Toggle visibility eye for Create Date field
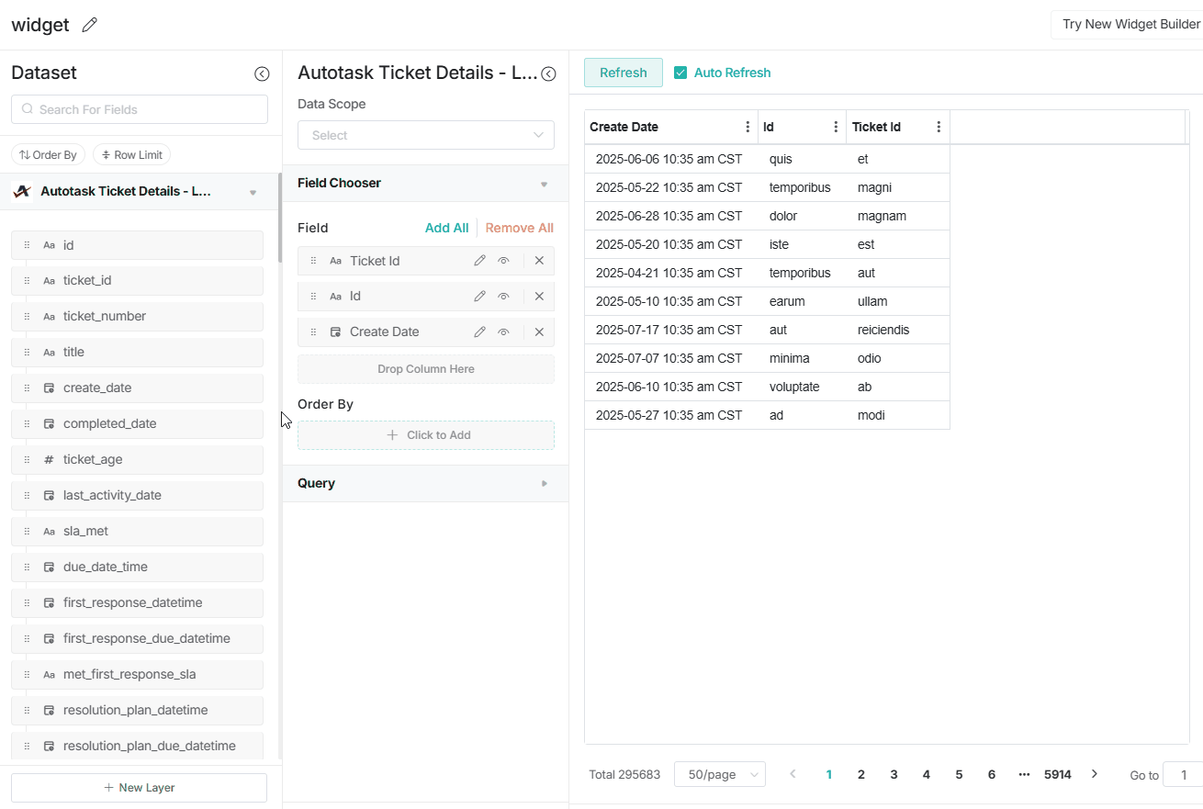The height and width of the screenshot is (809, 1203). tap(503, 332)
